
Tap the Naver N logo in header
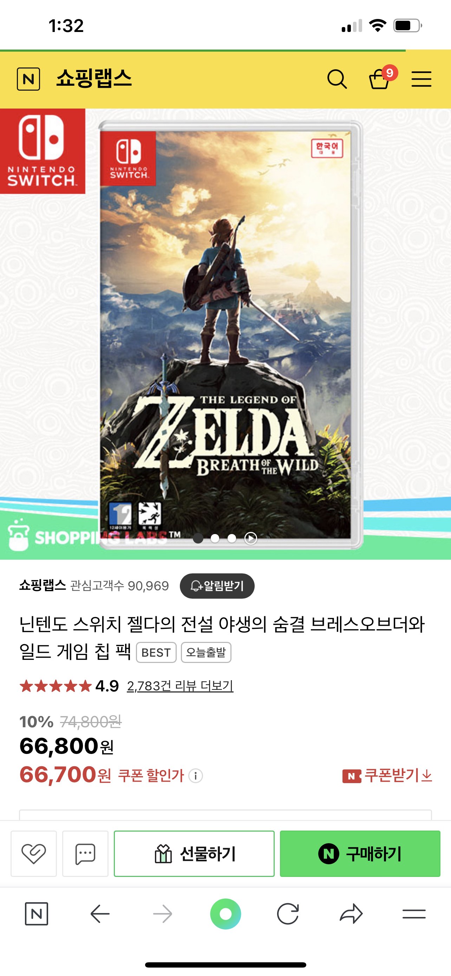pos(28,79)
